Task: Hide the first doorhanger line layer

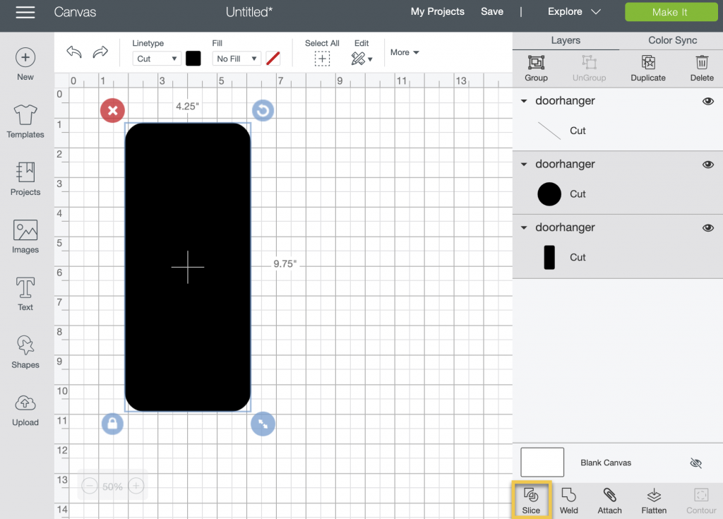Action: coord(707,101)
